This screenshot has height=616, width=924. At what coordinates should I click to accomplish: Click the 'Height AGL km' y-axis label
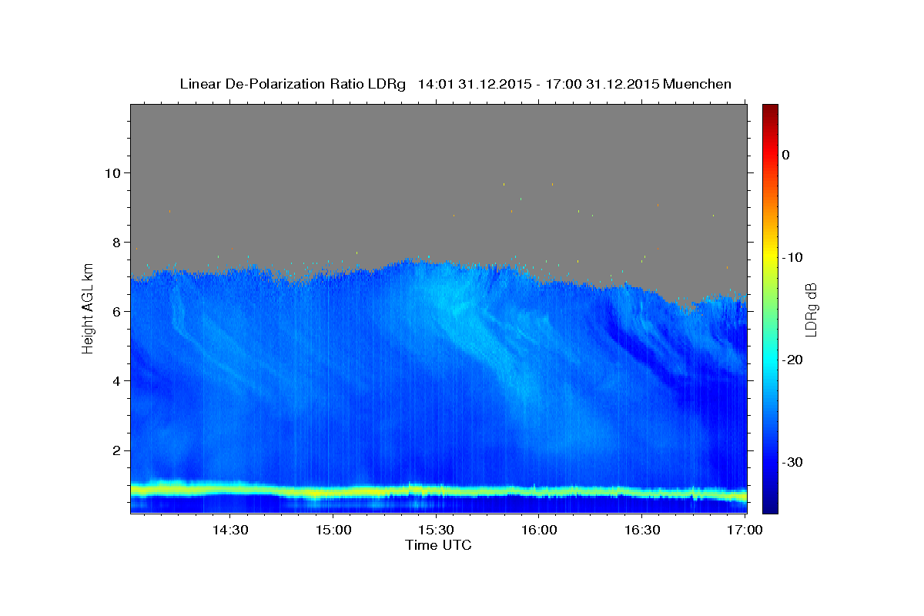(x=88, y=308)
